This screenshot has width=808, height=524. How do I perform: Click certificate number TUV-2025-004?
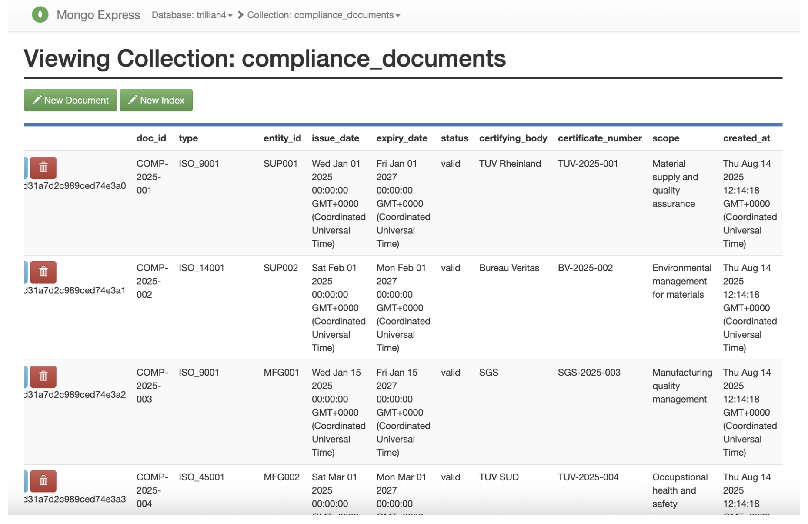588,477
